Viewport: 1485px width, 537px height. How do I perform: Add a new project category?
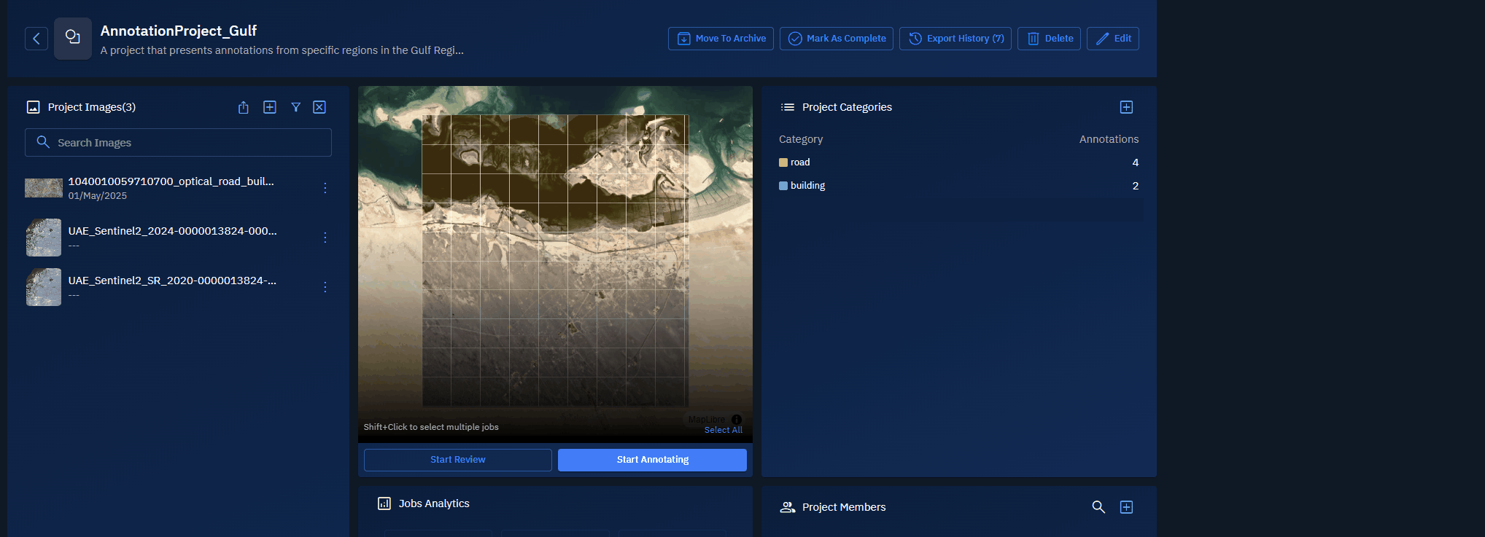(x=1126, y=107)
